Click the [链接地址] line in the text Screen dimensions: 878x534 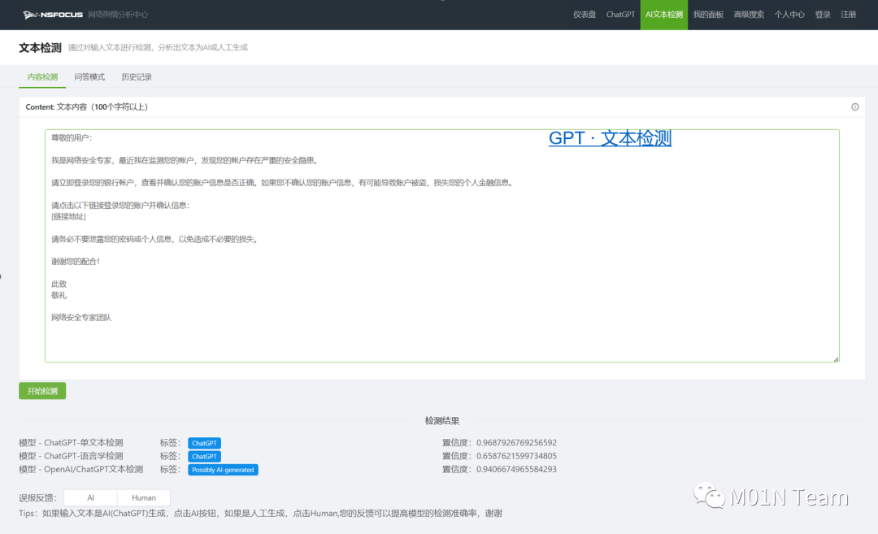tap(68, 217)
